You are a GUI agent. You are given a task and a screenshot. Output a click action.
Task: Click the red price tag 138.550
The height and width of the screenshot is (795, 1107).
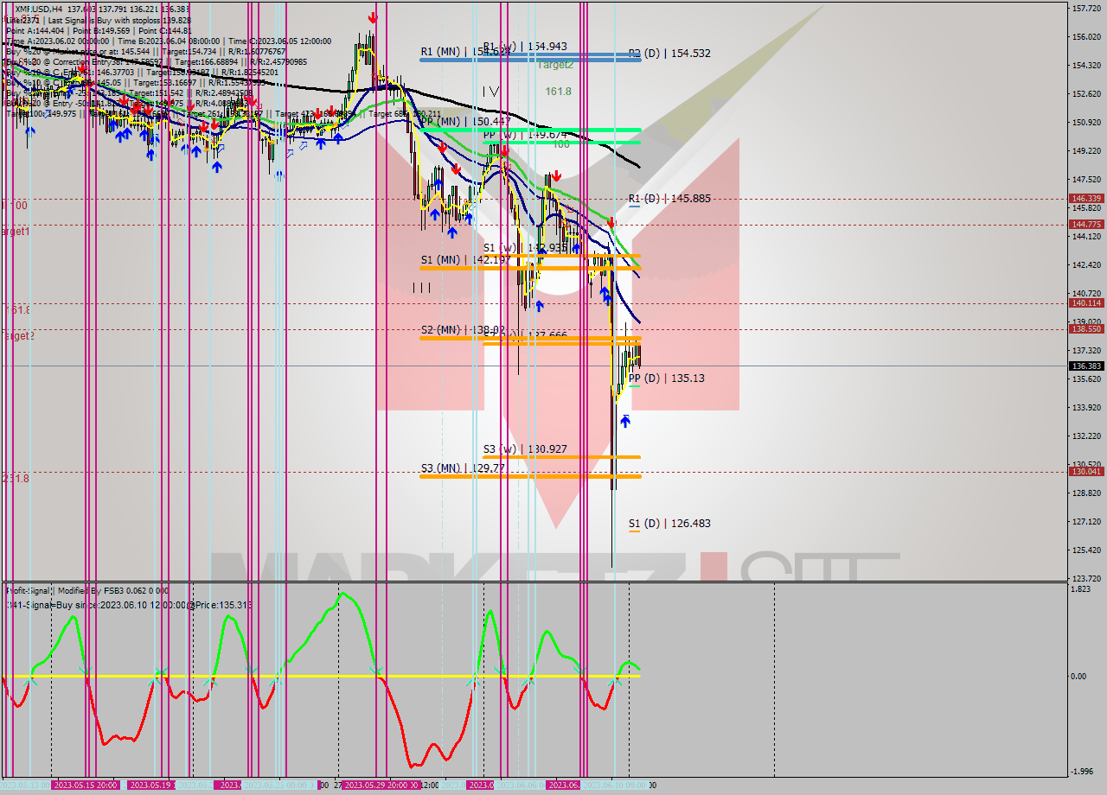pyautogui.click(x=1087, y=329)
